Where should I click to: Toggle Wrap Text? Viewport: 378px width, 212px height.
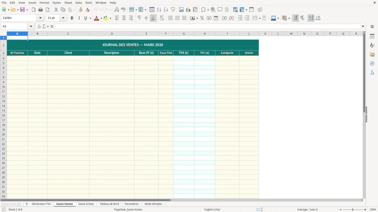[x=162, y=18]
